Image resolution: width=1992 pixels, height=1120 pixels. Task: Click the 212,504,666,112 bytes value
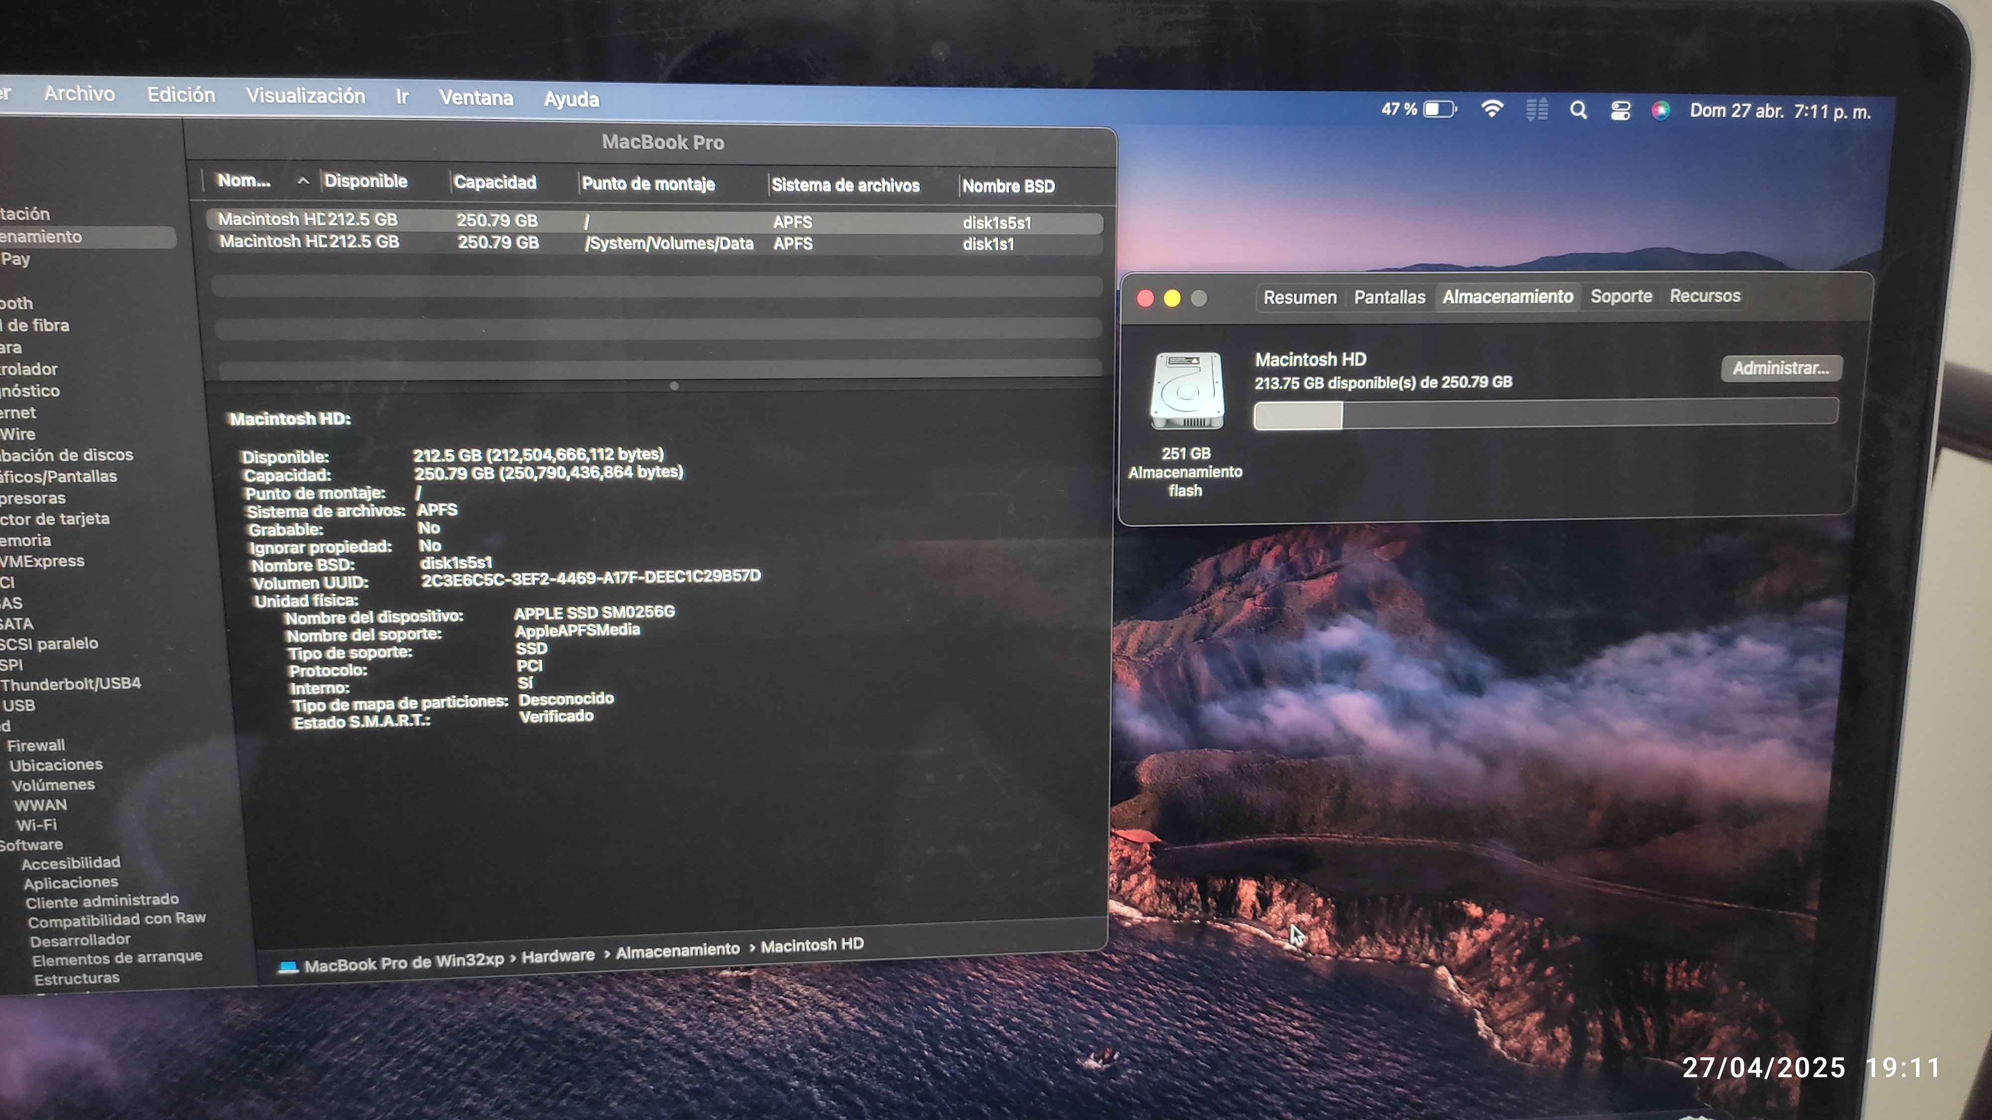tap(575, 454)
